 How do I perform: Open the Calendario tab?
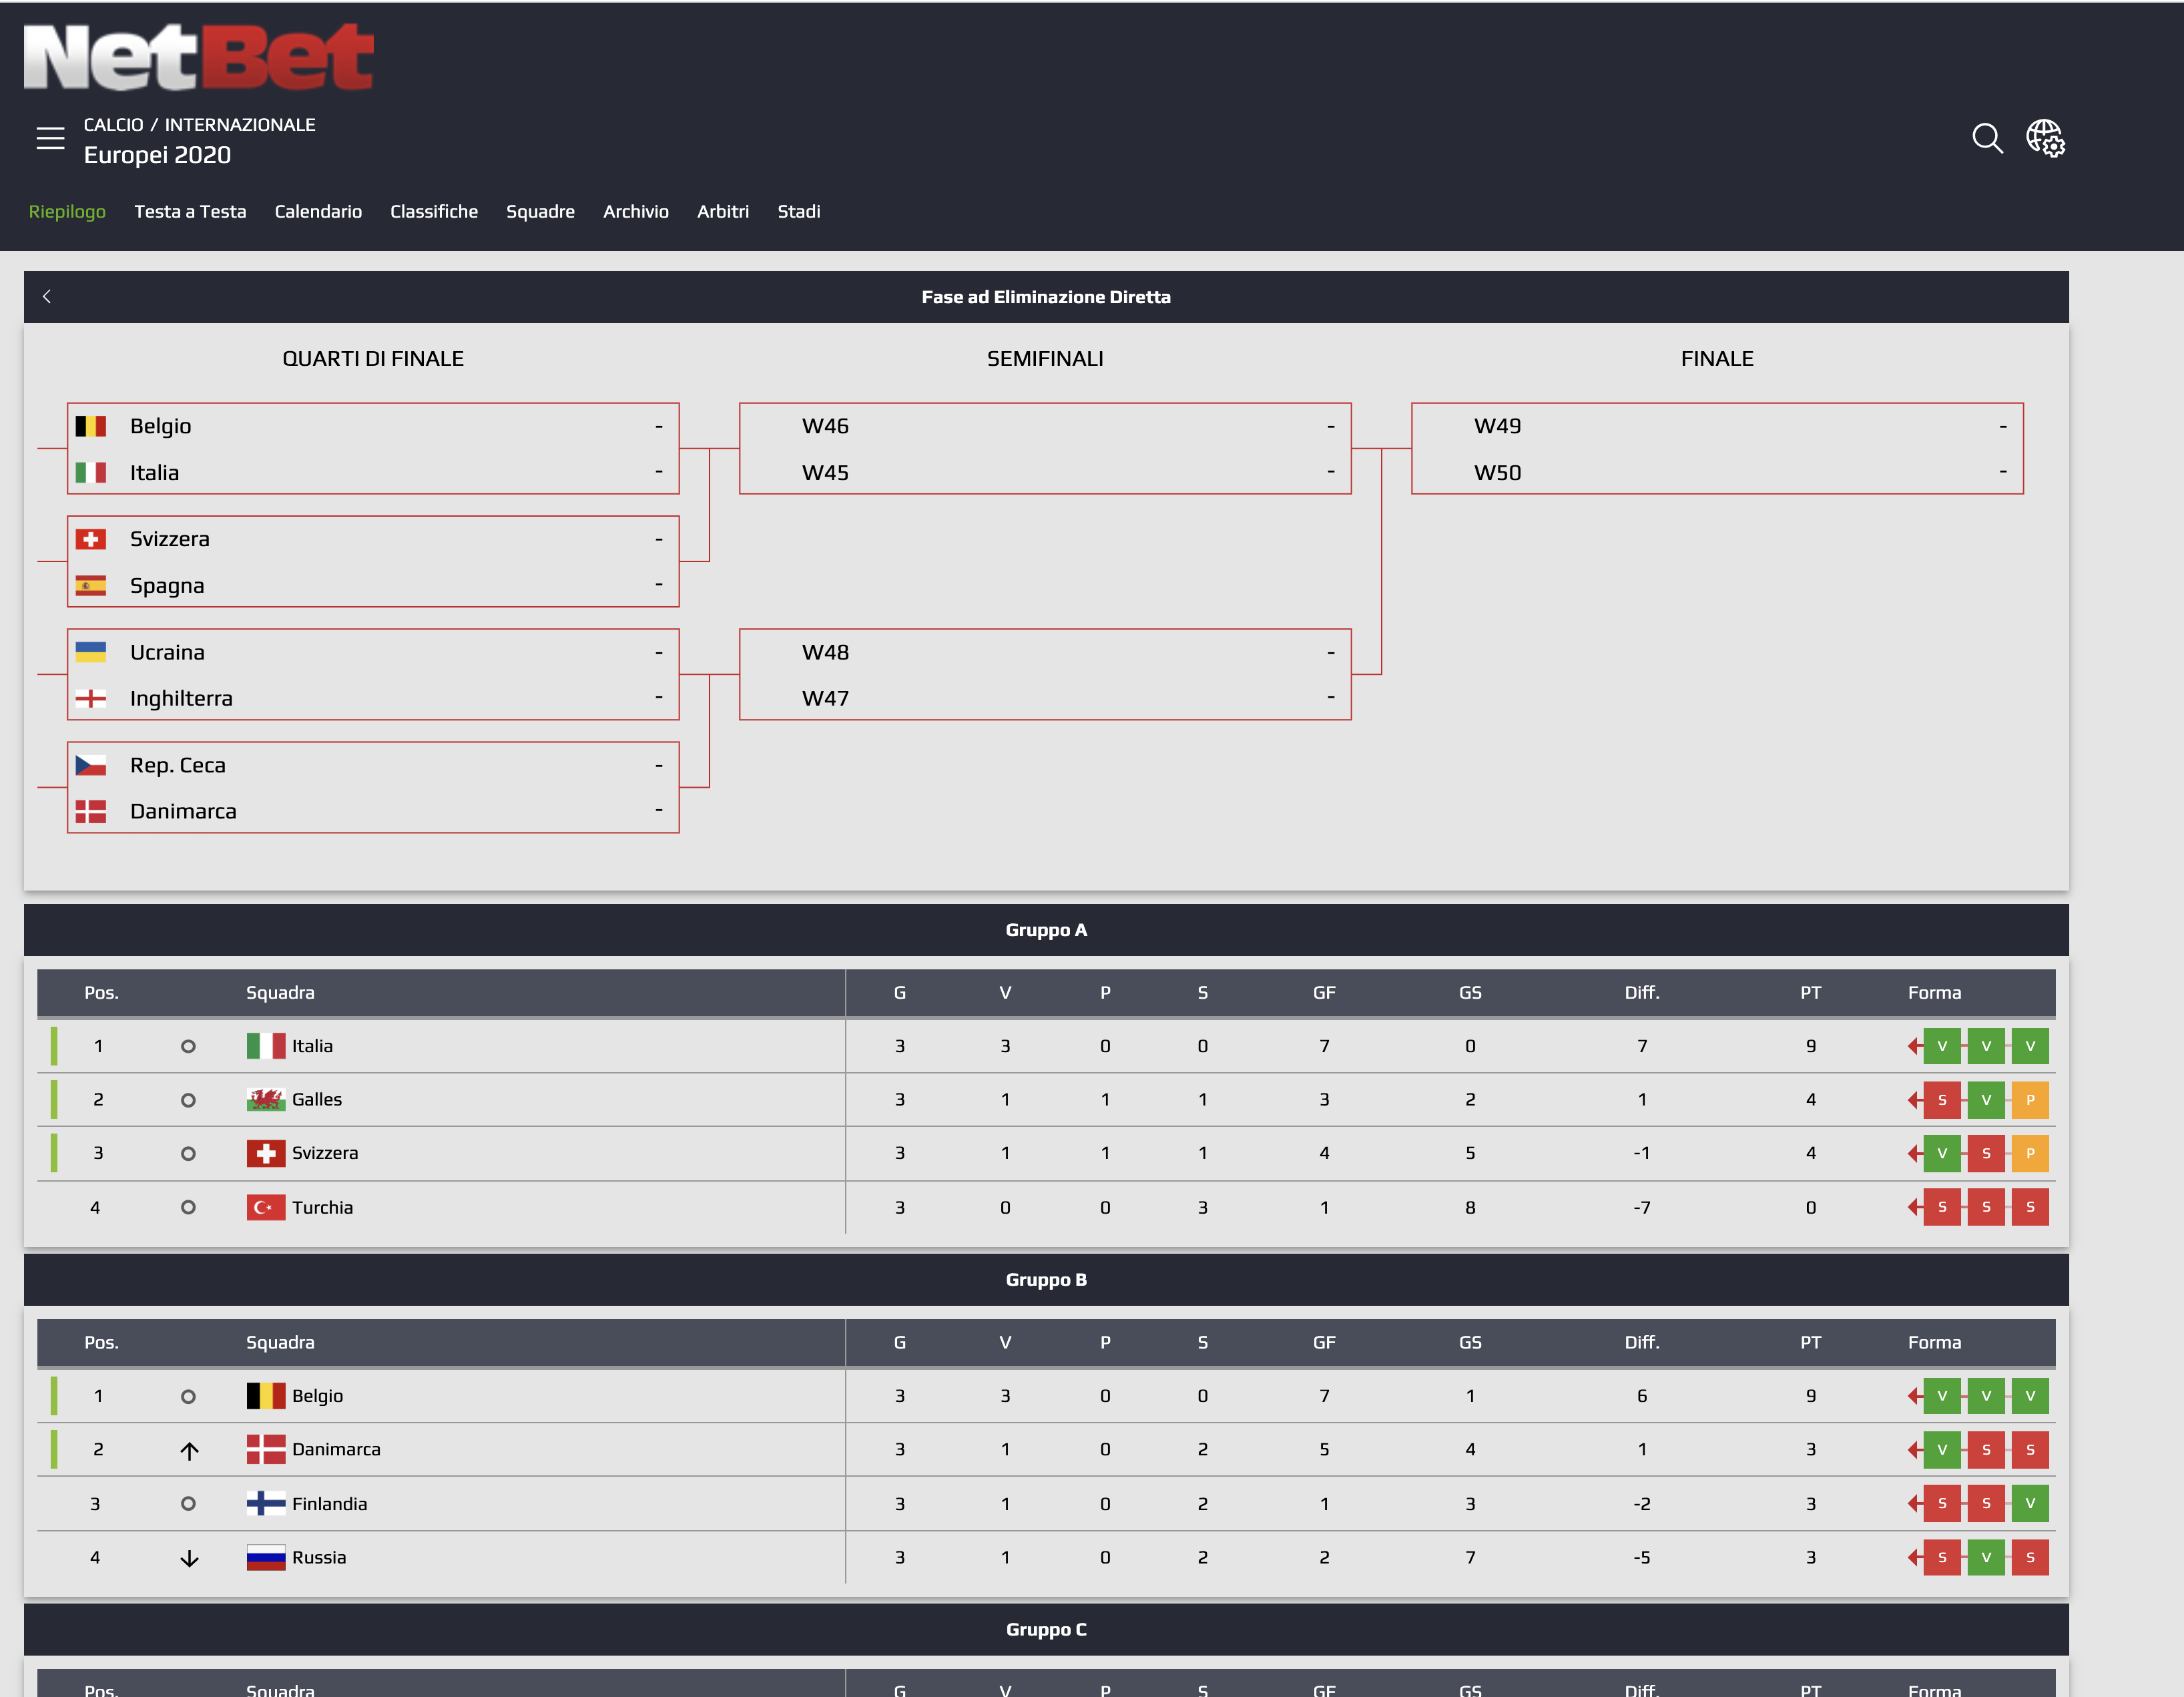coord(318,211)
